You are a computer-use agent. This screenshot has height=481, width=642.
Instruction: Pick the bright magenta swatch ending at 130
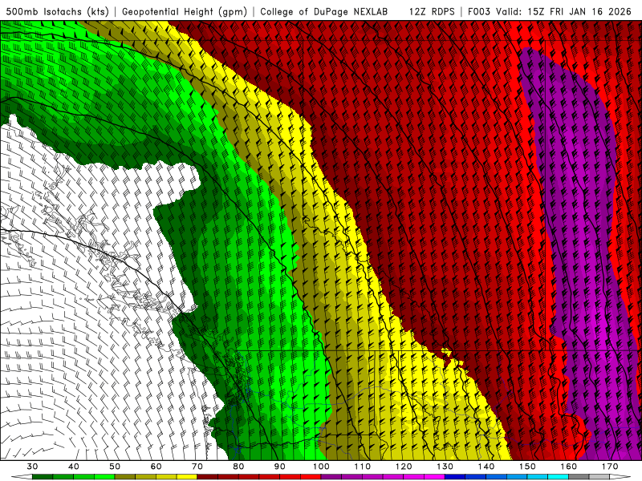(x=434, y=477)
